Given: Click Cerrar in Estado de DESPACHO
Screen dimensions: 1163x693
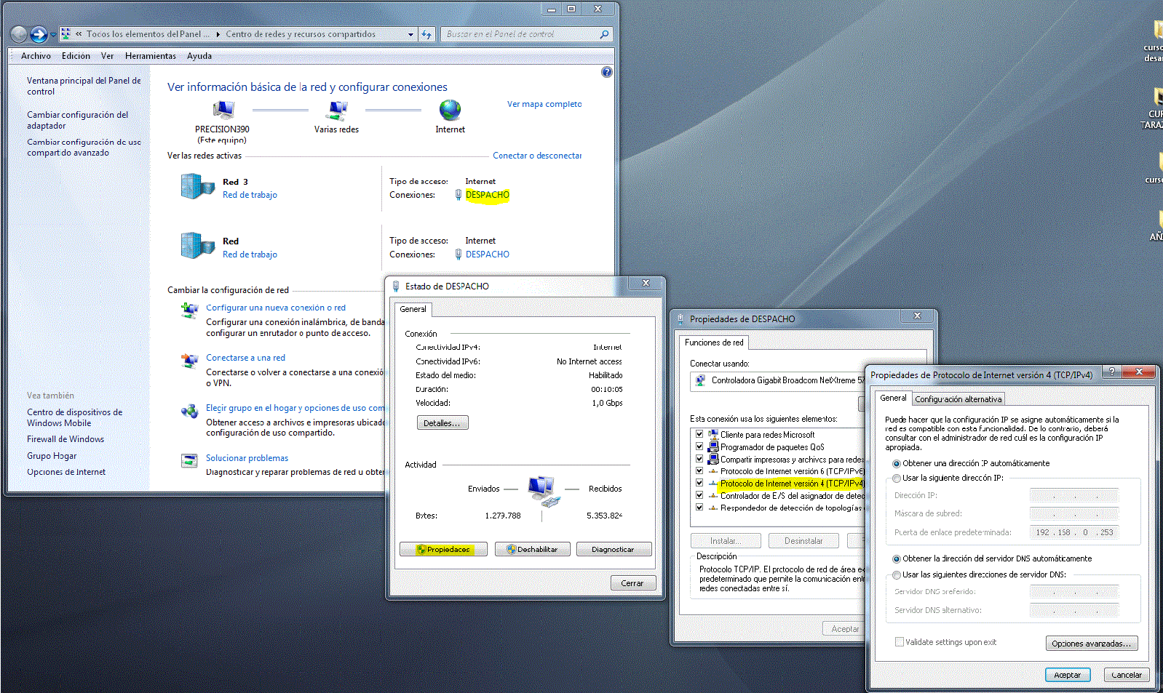Looking at the screenshot, I should pos(632,583).
